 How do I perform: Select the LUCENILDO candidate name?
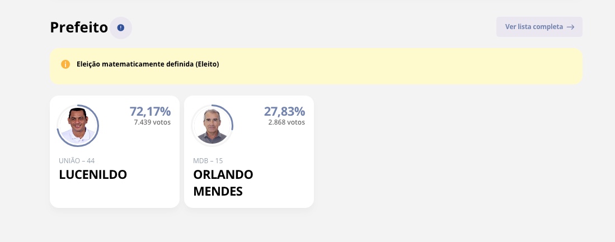pos(93,174)
